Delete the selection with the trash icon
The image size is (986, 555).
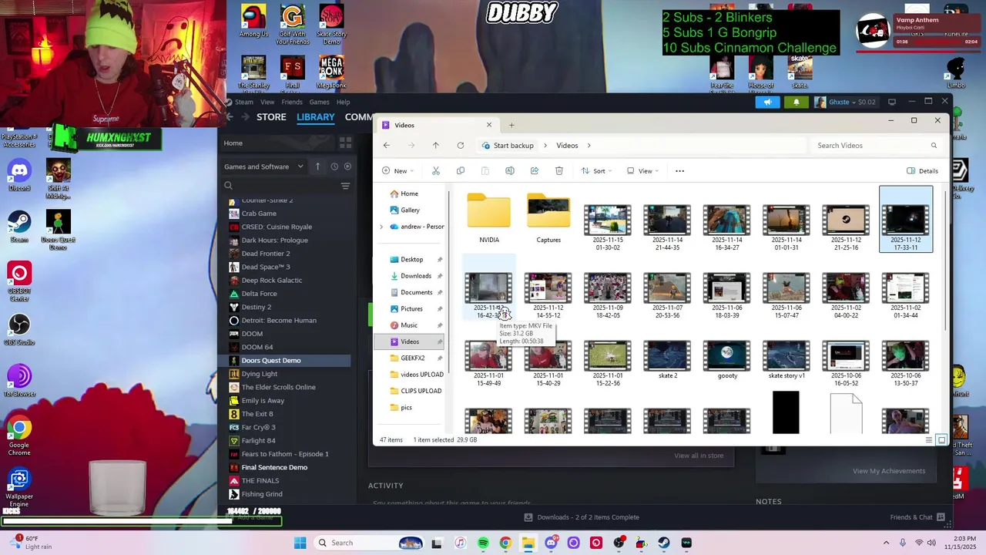[559, 171]
